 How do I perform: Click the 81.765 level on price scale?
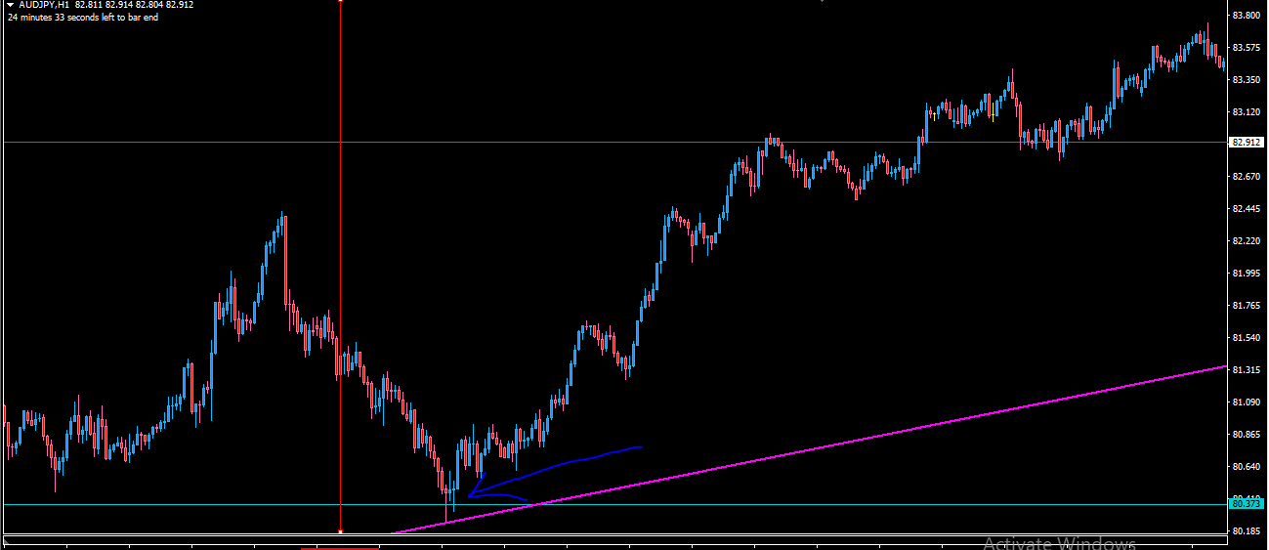point(1246,306)
